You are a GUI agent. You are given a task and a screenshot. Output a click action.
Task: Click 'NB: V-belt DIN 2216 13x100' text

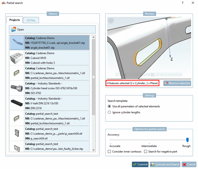pyautogui.click(x=42, y=103)
